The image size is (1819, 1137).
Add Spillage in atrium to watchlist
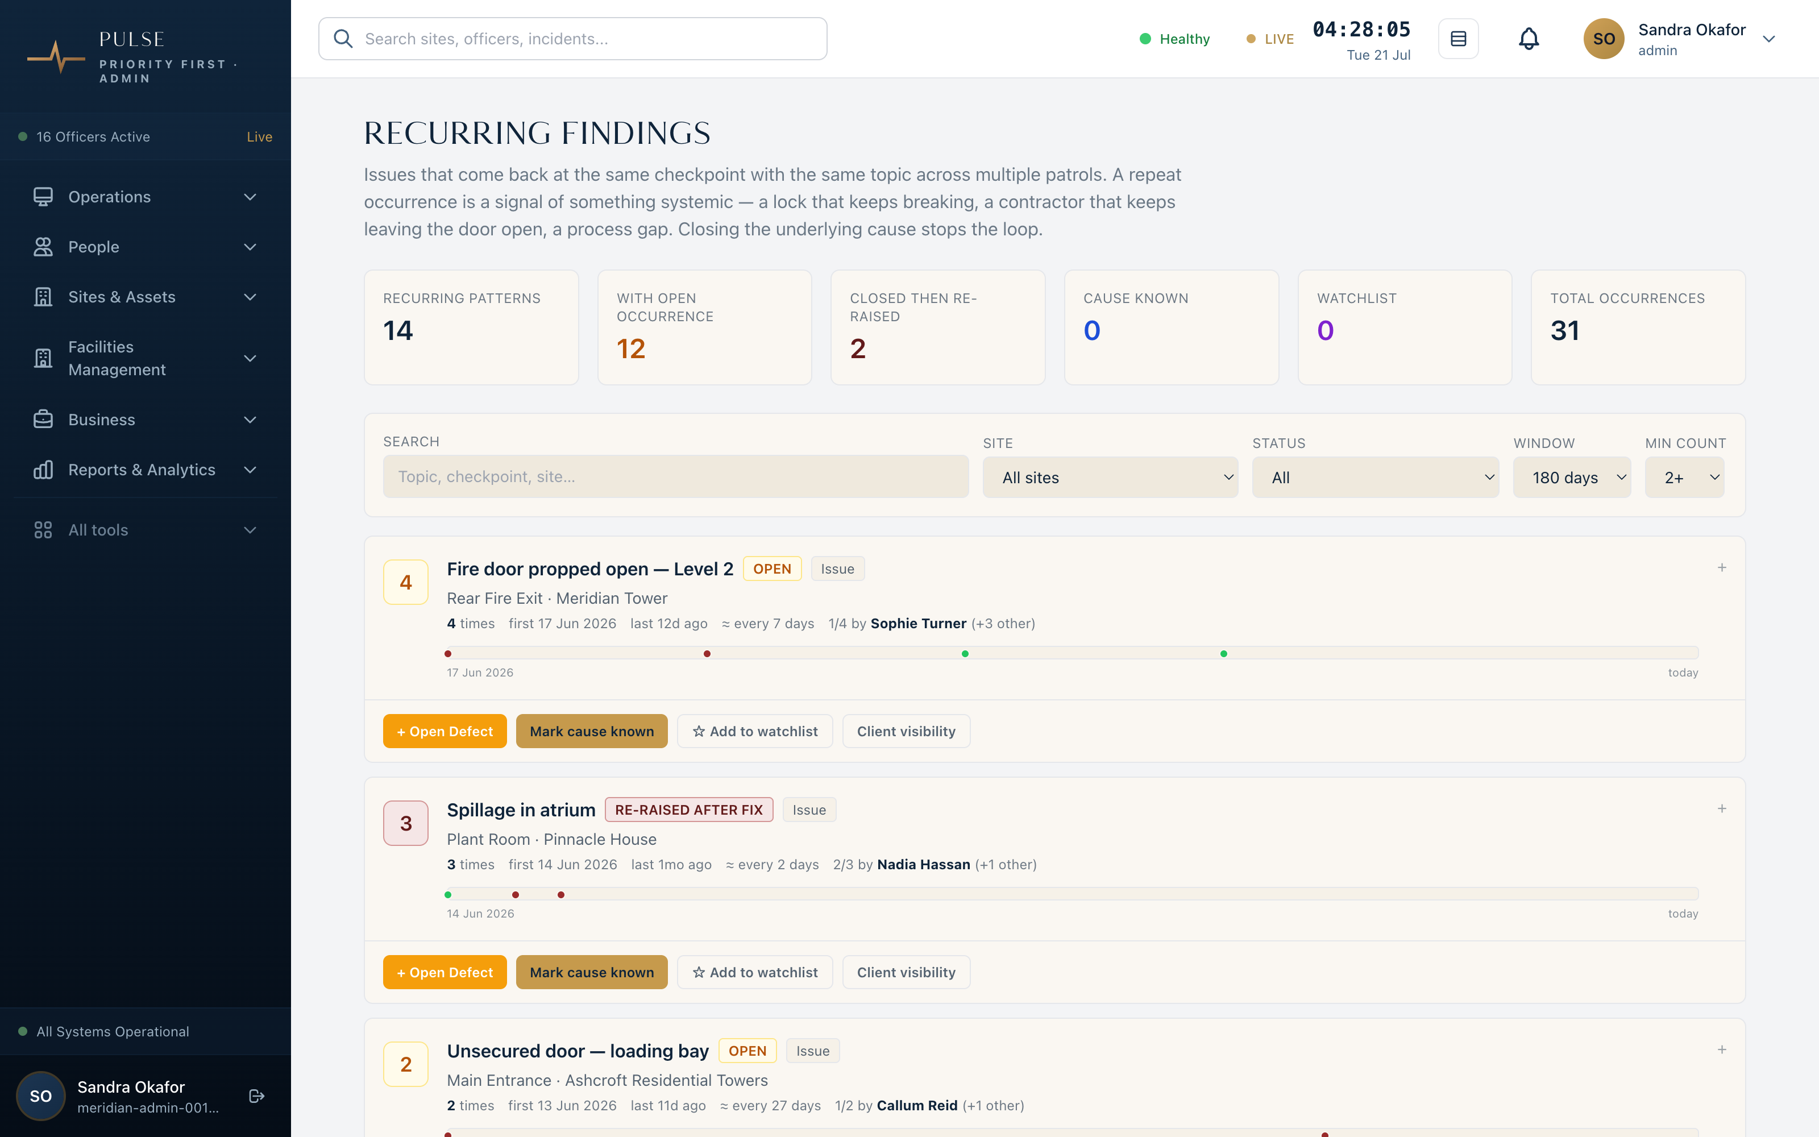[x=755, y=972]
